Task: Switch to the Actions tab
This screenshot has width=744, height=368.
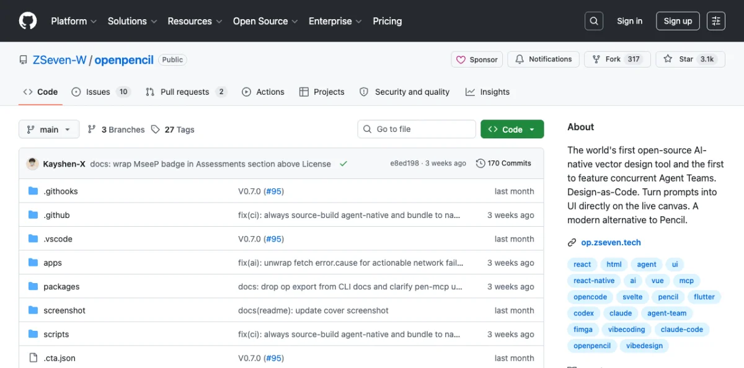Action: [x=263, y=92]
